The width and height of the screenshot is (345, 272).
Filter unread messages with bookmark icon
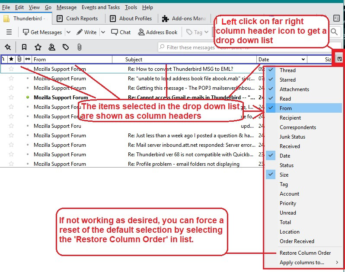(24, 47)
